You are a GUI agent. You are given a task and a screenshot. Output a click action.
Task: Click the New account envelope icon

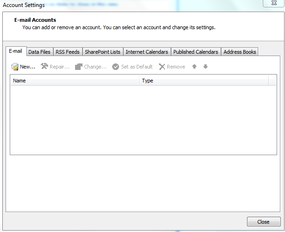[x=14, y=67]
